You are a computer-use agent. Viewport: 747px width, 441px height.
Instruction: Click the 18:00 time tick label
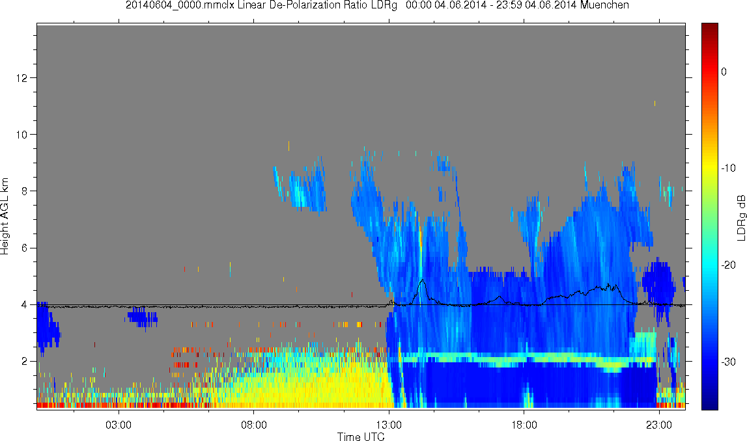(x=524, y=425)
